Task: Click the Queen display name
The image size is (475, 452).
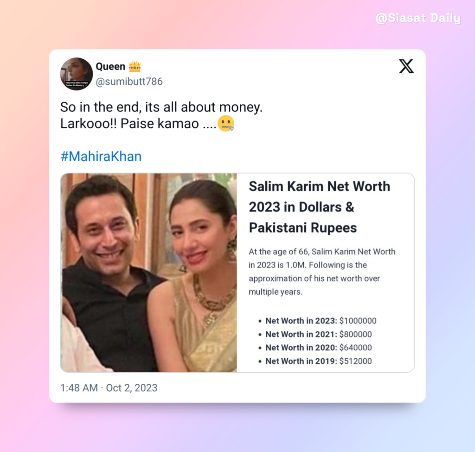Action: coord(110,66)
